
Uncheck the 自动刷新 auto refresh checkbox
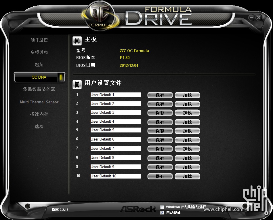(x=162, y=213)
